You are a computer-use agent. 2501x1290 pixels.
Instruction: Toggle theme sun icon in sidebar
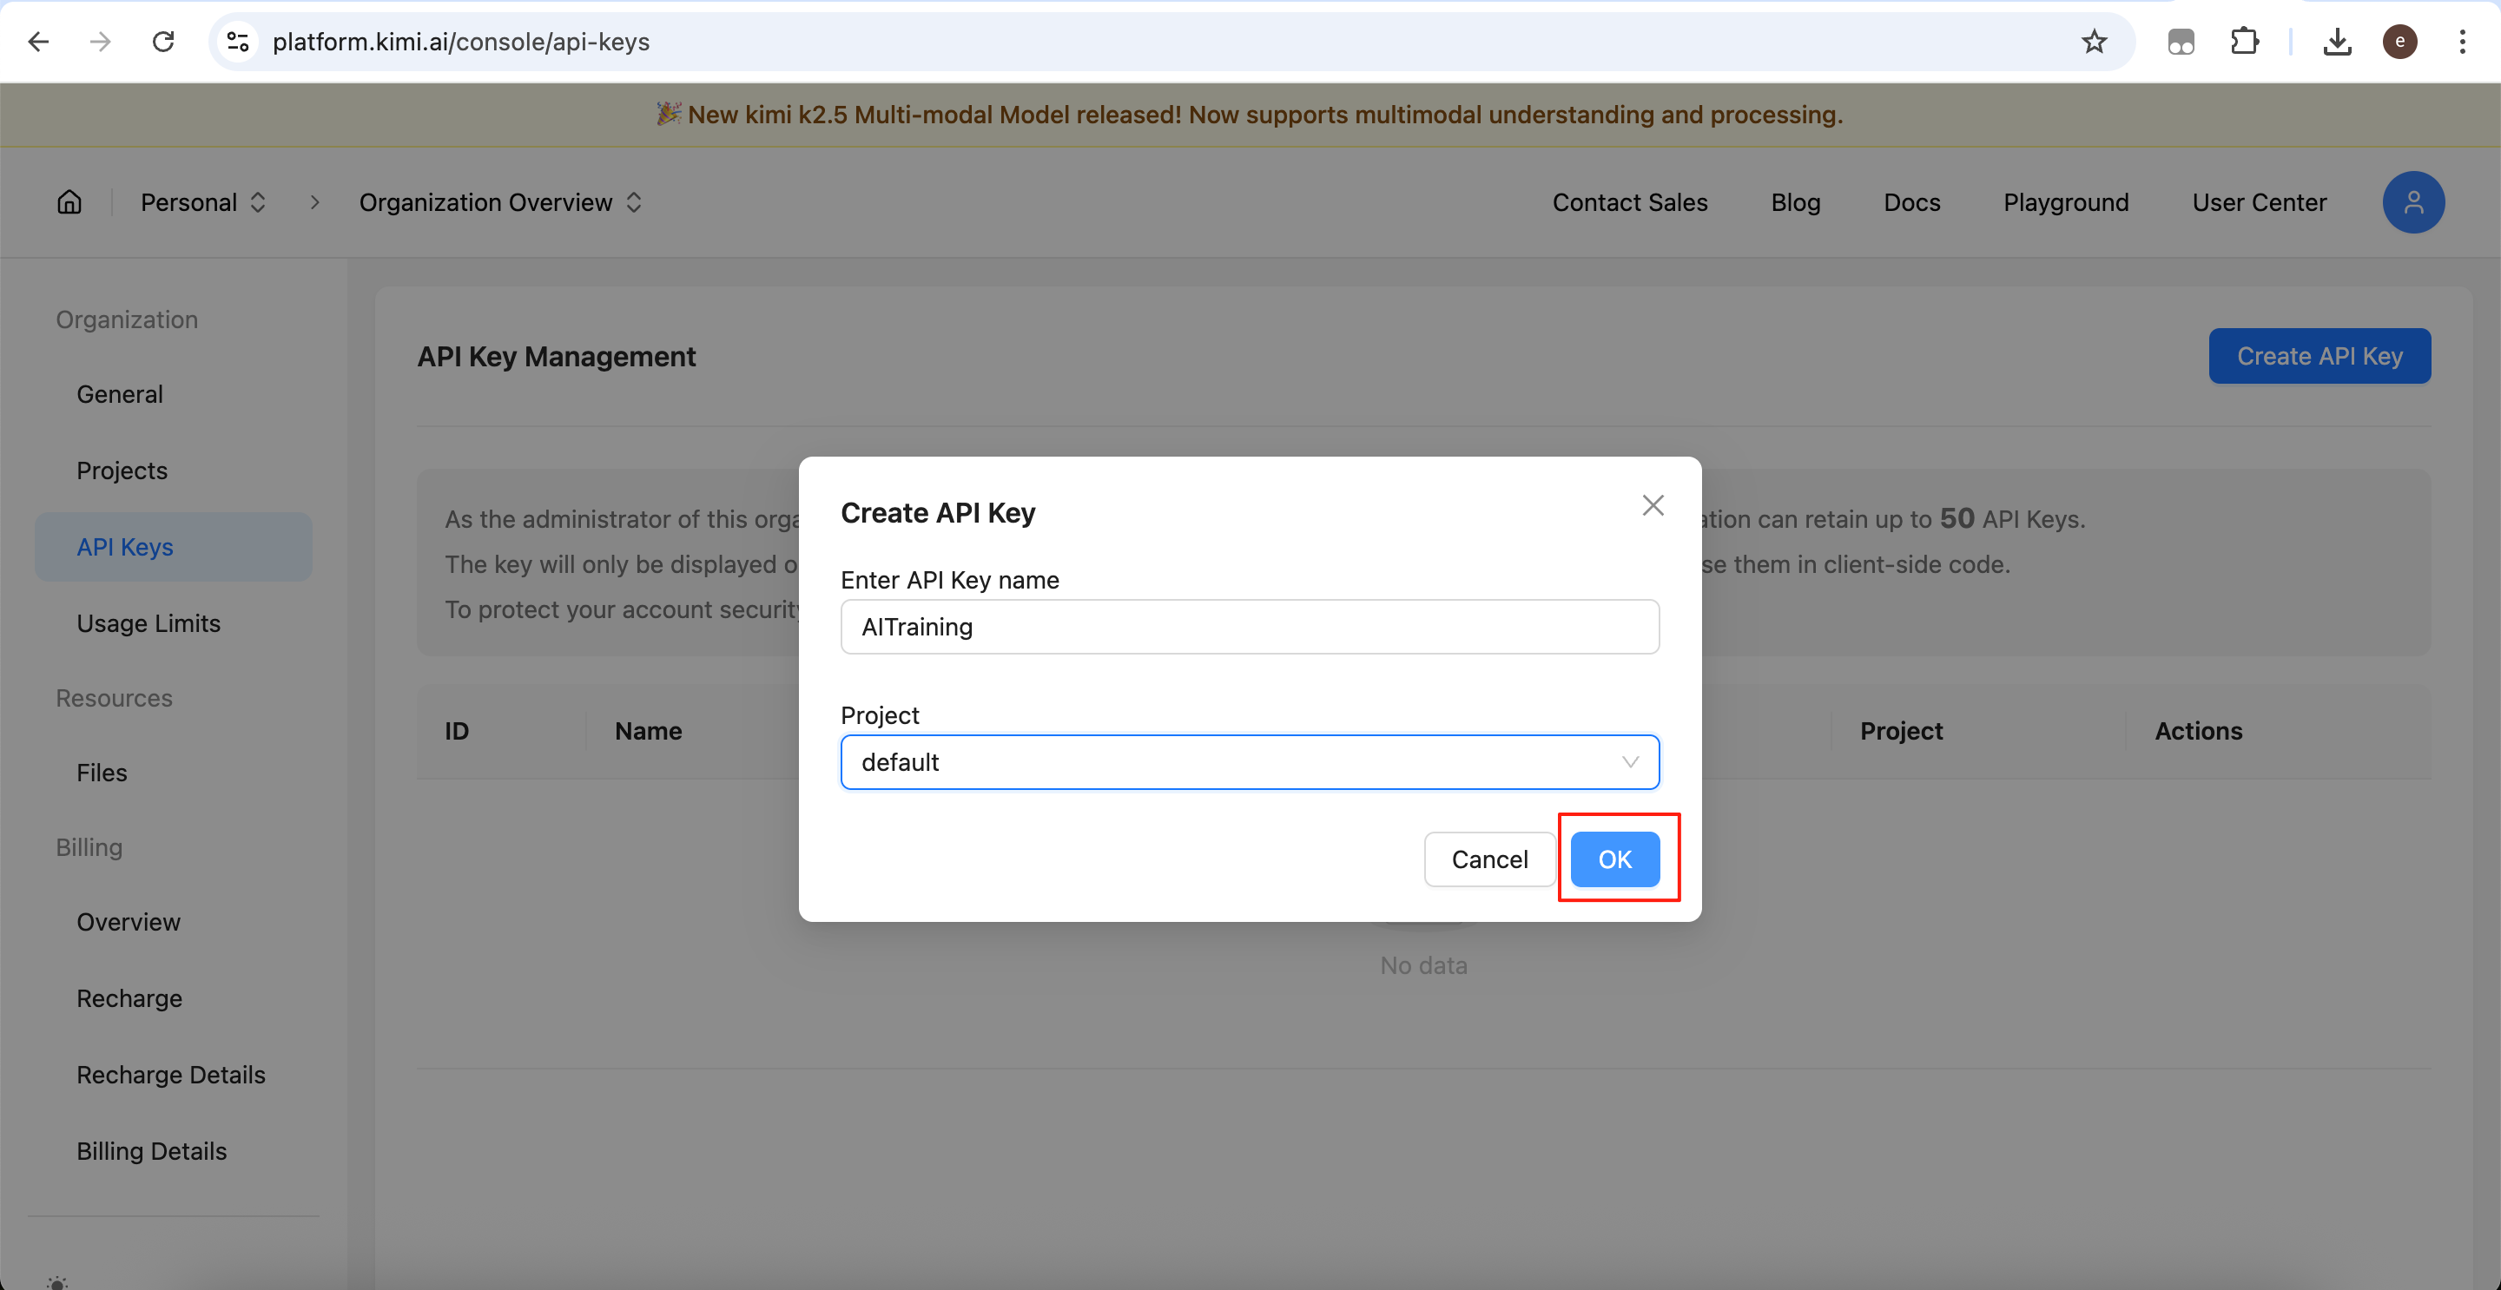pyautogui.click(x=57, y=1281)
